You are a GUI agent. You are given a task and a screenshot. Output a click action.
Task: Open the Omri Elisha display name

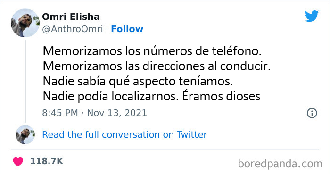click(x=71, y=17)
